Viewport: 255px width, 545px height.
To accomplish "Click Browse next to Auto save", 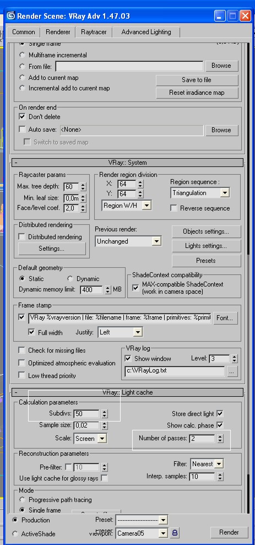I will point(221,130).
